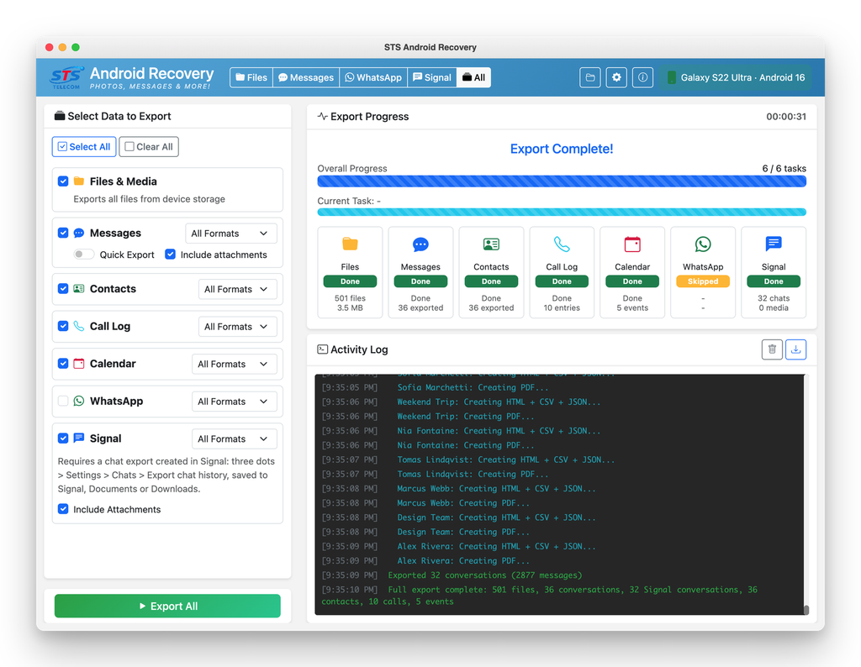
Task: Click the Messages icon in export list
Action: (x=79, y=234)
